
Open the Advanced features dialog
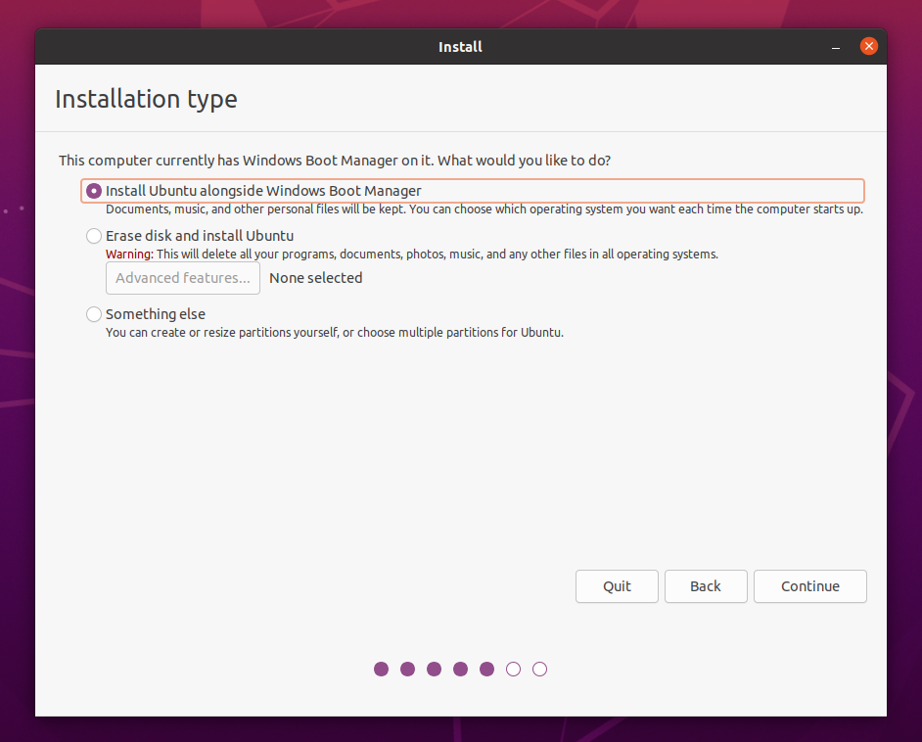[183, 278]
